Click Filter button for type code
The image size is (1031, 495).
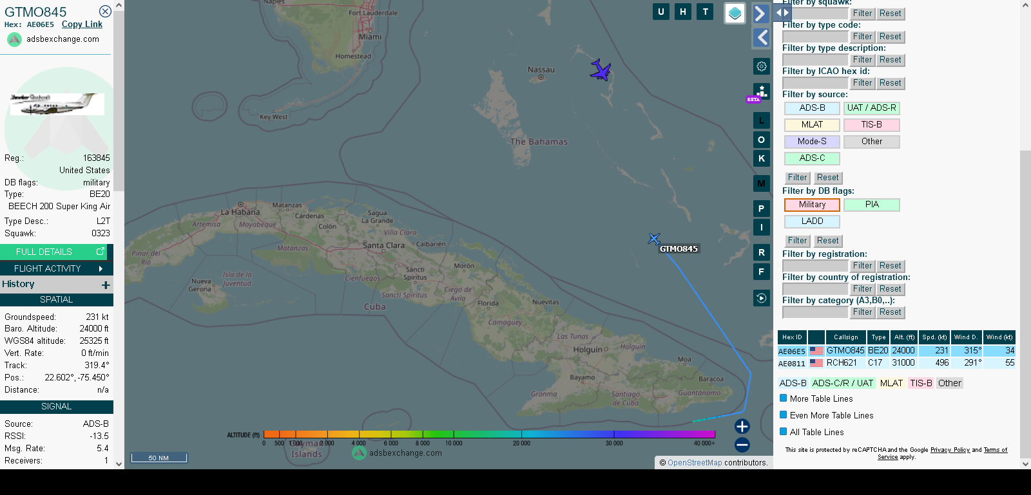(862, 37)
